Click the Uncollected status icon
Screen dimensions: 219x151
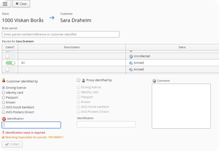131,56
